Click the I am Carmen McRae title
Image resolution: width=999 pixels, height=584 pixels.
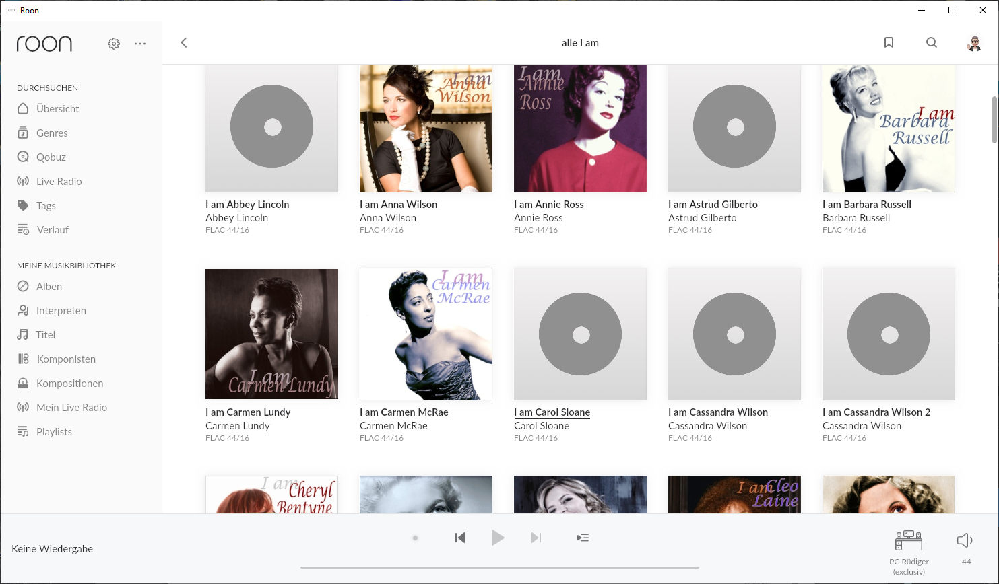404,412
